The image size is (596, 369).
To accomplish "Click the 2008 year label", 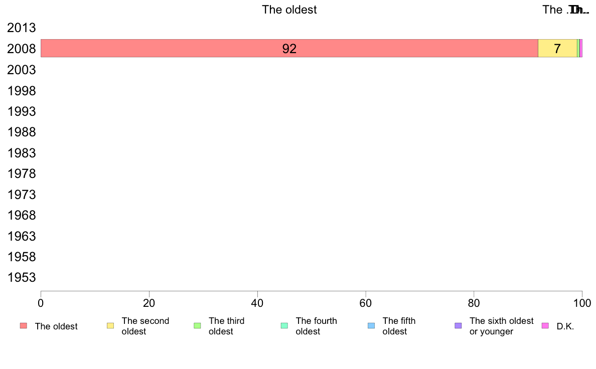I will (x=21, y=49).
